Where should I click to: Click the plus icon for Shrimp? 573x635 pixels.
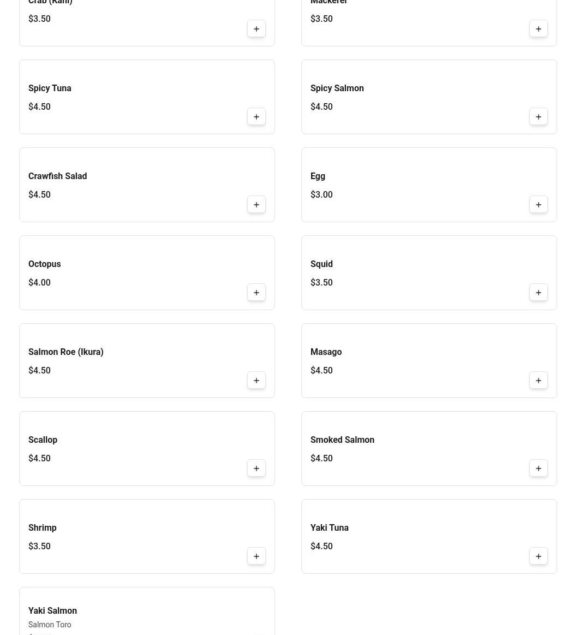tap(256, 556)
